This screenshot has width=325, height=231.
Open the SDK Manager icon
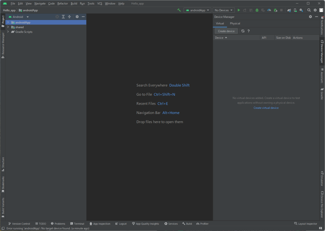coord(301,10)
